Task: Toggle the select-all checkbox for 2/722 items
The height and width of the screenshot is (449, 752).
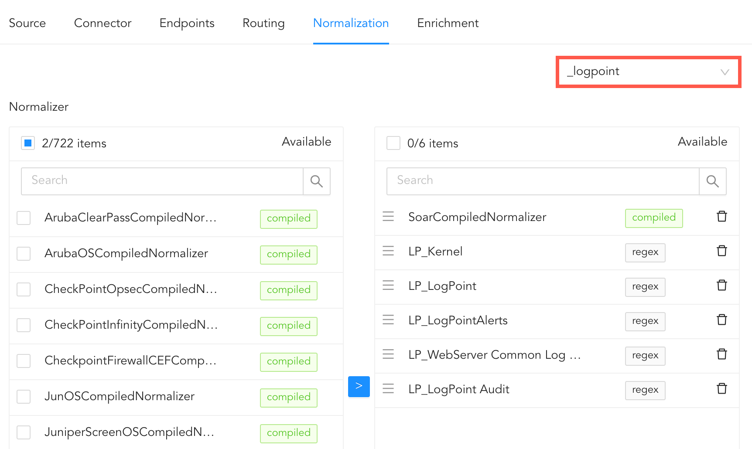Action: tap(28, 143)
